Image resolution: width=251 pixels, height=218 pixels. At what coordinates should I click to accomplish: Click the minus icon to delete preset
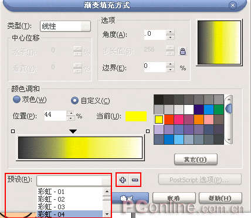point(135,180)
